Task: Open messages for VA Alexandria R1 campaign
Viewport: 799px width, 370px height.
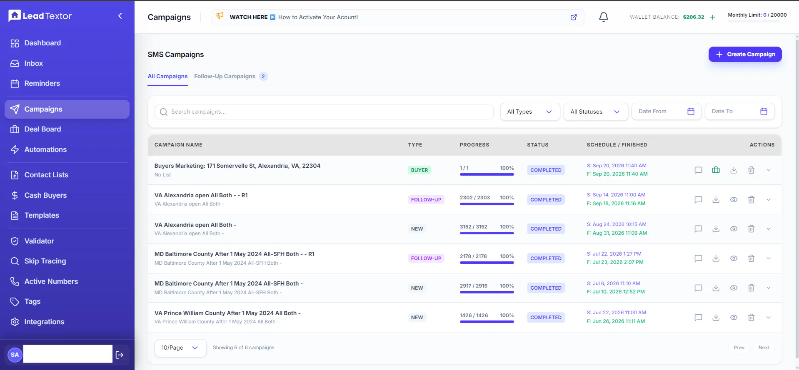Action: [698, 200]
